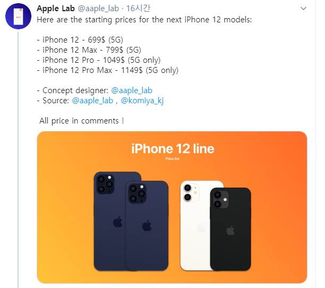
Task: Follow the @aaple_lab mention after Concept designer
Action: pos(131,90)
